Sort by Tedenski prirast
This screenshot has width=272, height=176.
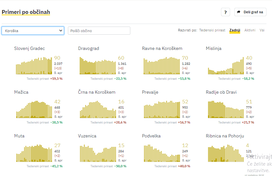click(212, 30)
